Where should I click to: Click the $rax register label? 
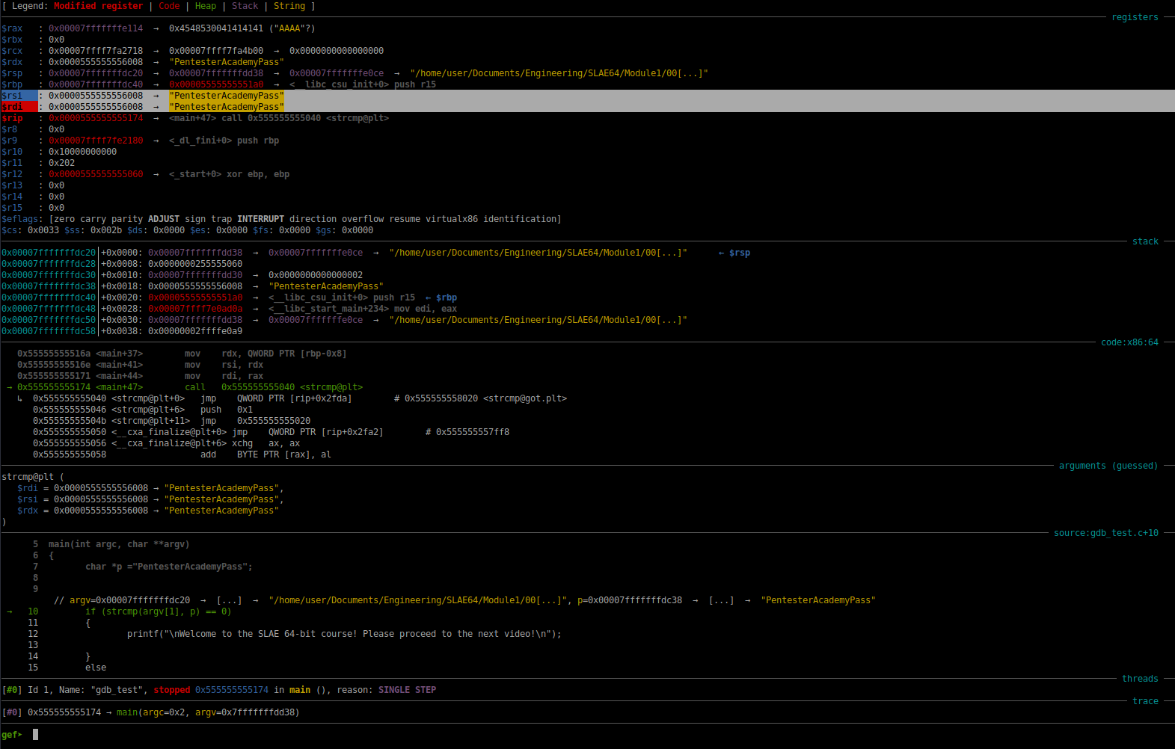12,28
